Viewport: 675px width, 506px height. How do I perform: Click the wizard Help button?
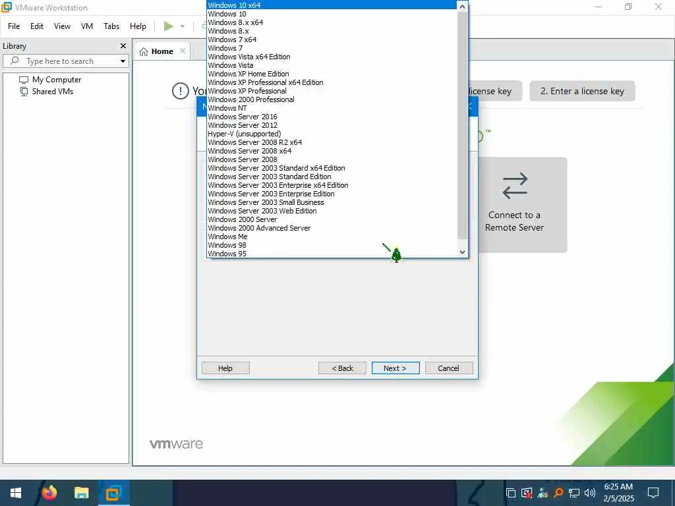pyautogui.click(x=225, y=368)
